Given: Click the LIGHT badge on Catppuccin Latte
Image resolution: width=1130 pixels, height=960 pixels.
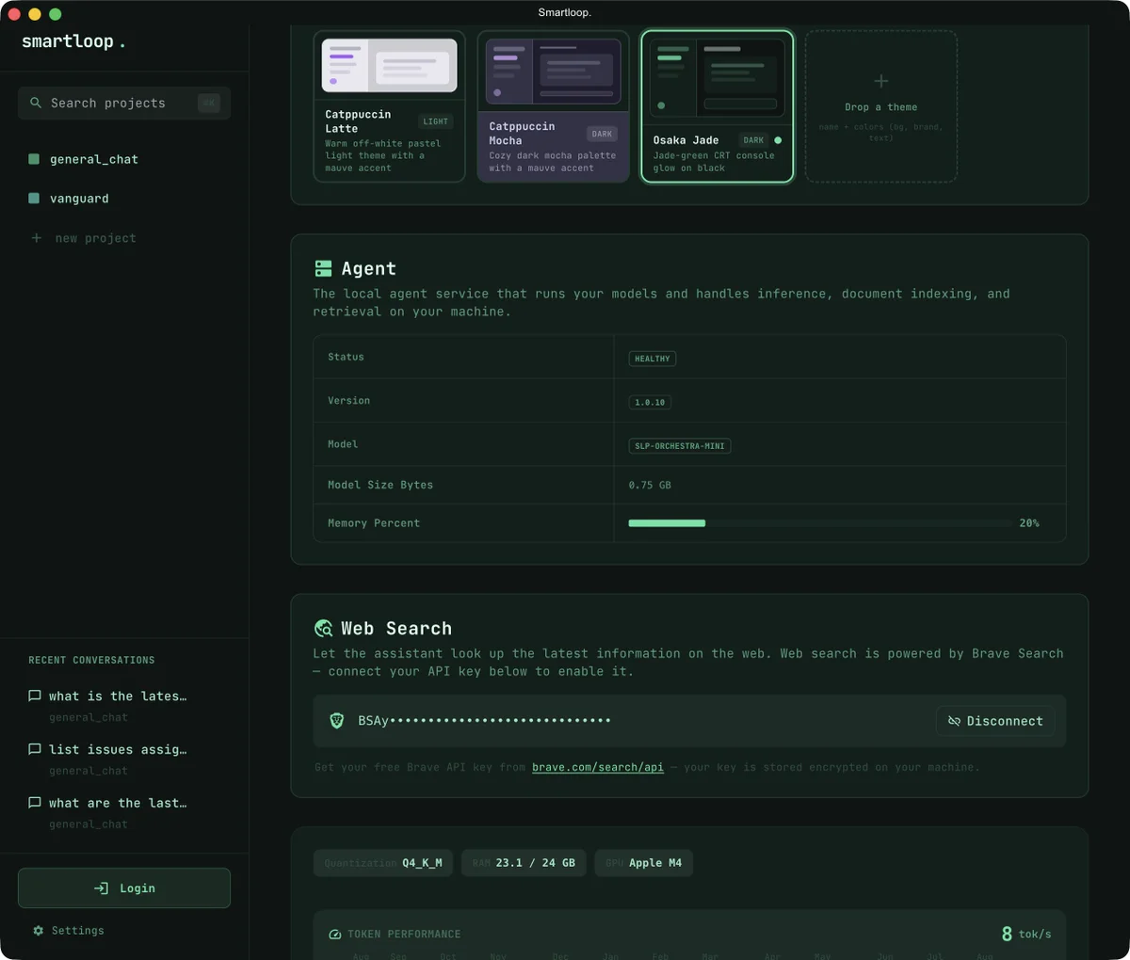Looking at the screenshot, I should [x=436, y=121].
